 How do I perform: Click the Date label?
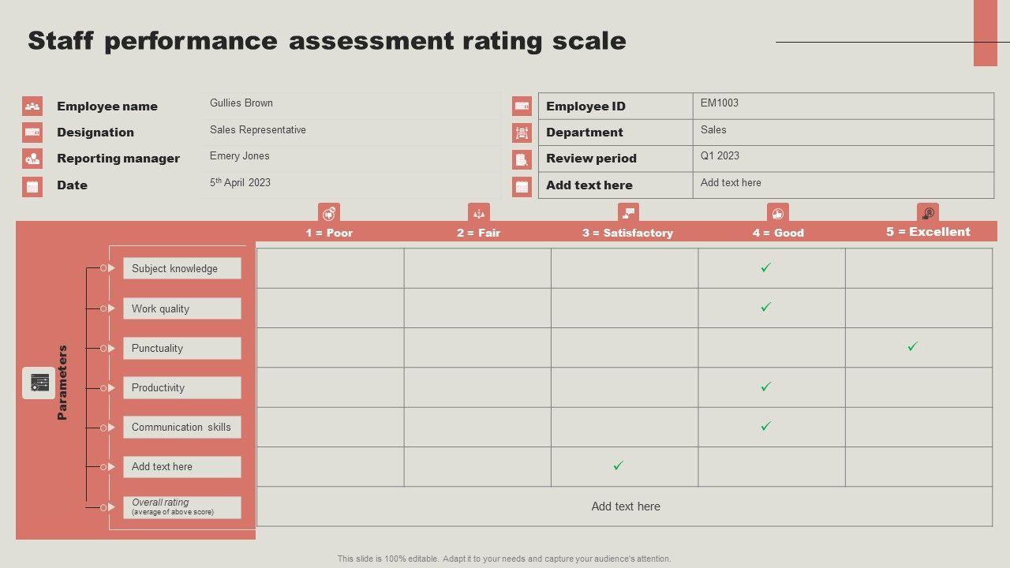pyautogui.click(x=72, y=185)
